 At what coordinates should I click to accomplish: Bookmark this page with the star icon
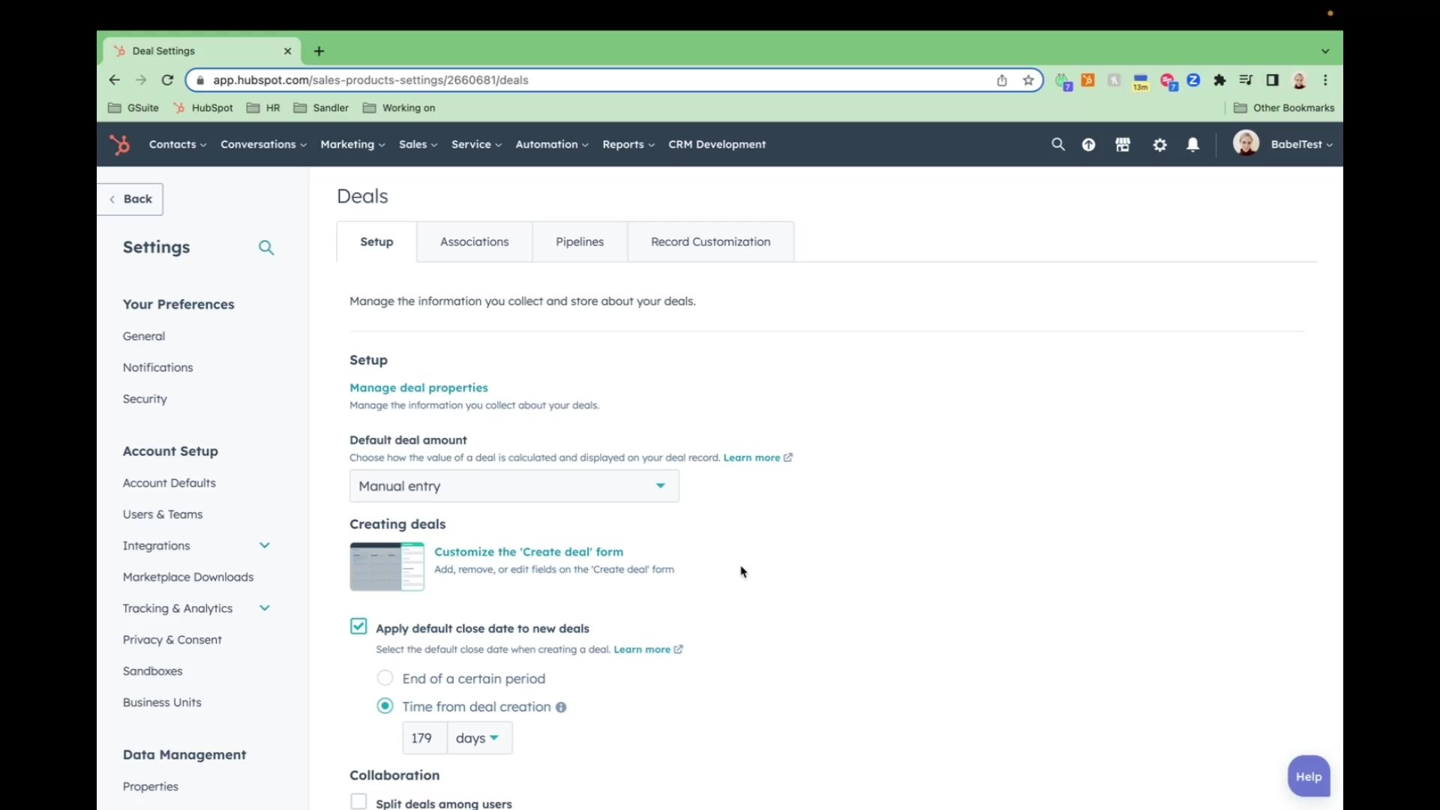coord(1028,80)
